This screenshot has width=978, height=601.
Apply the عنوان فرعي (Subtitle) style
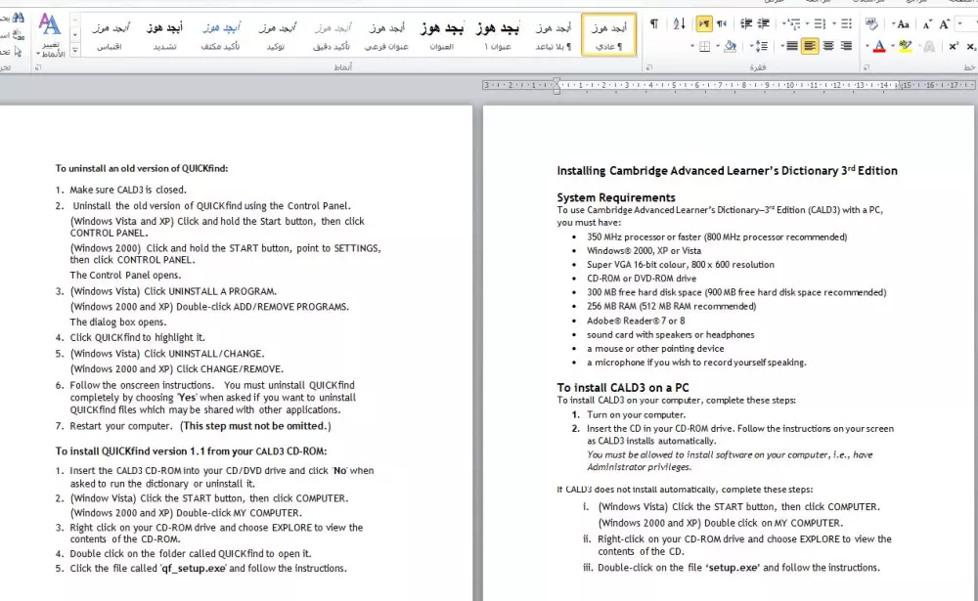tap(386, 35)
